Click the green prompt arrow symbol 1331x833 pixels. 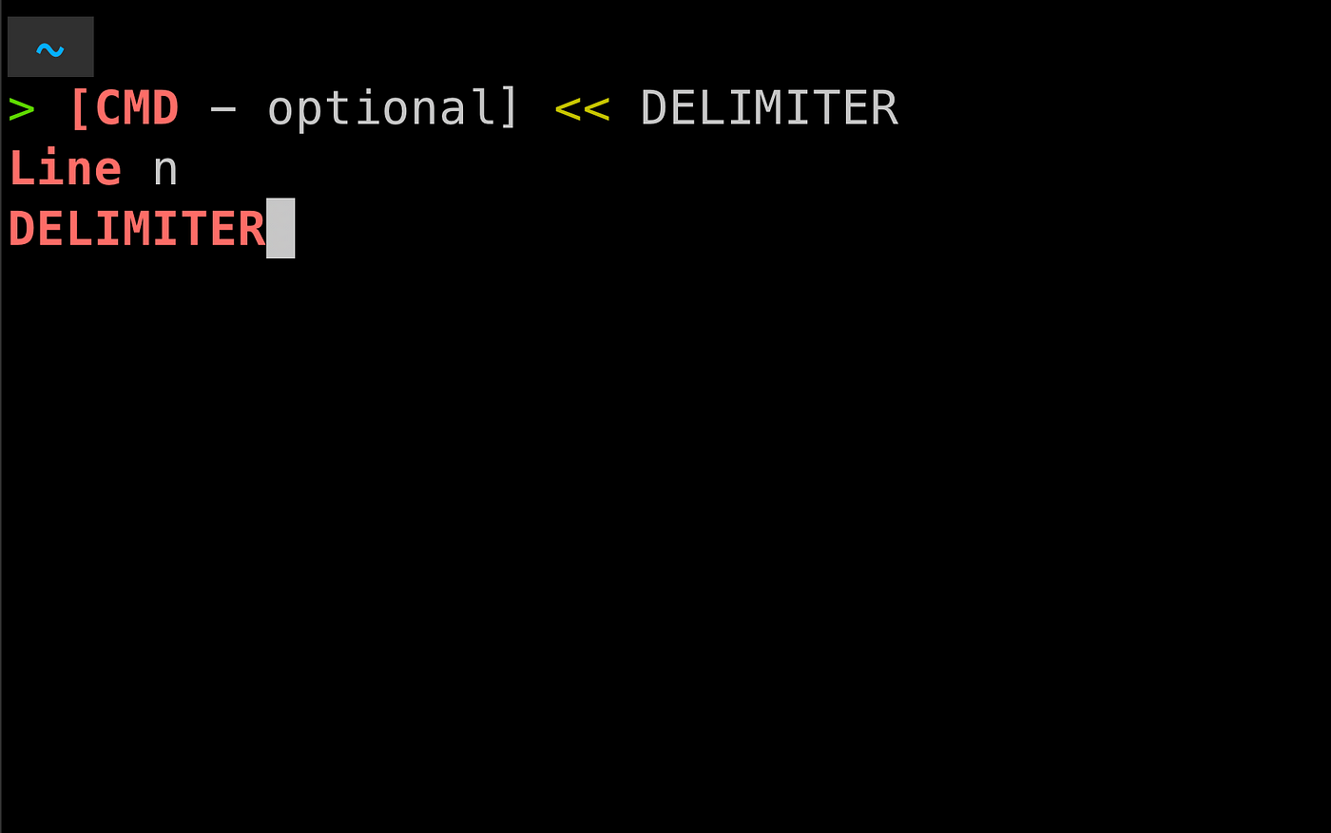pos(21,109)
